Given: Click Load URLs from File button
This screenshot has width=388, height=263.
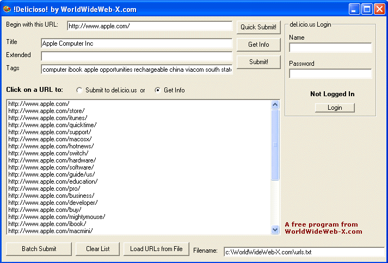Looking at the screenshot, I should click(156, 249).
